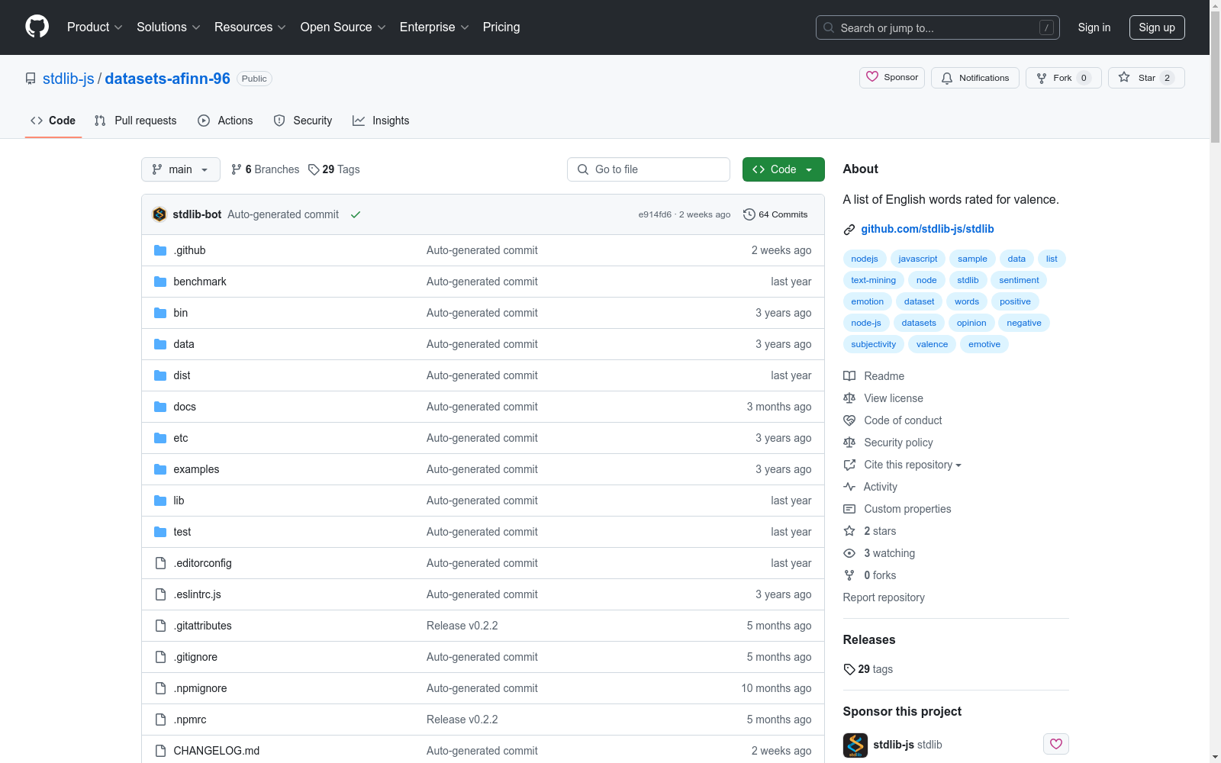1221x763 pixels.
Task: Click Report repository link
Action: pyautogui.click(x=884, y=597)
